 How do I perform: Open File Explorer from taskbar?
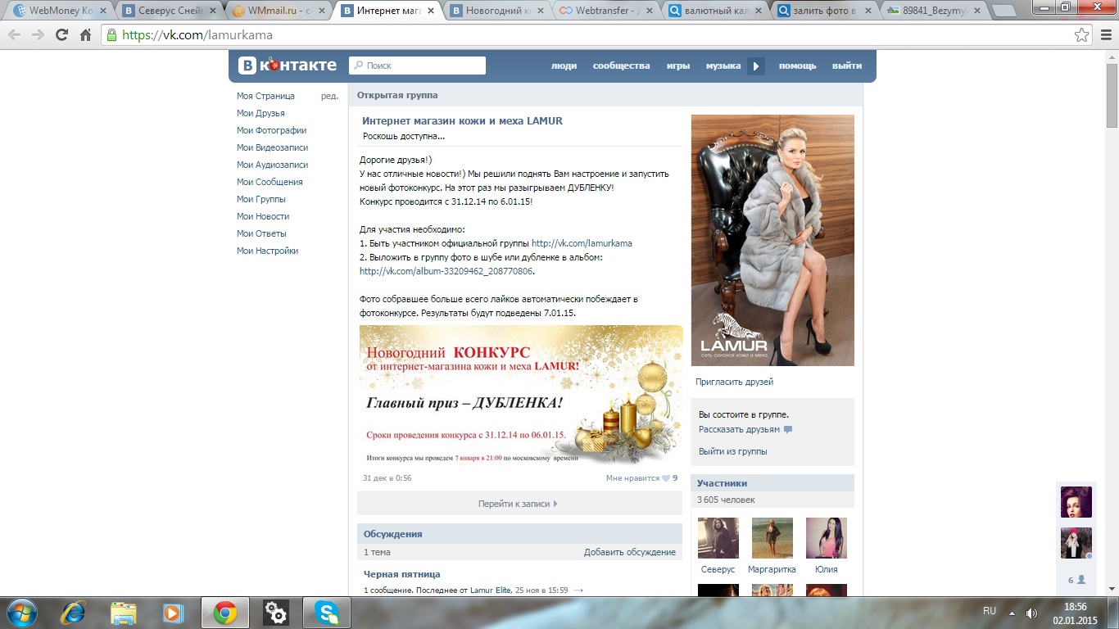[x=124, y=613]
